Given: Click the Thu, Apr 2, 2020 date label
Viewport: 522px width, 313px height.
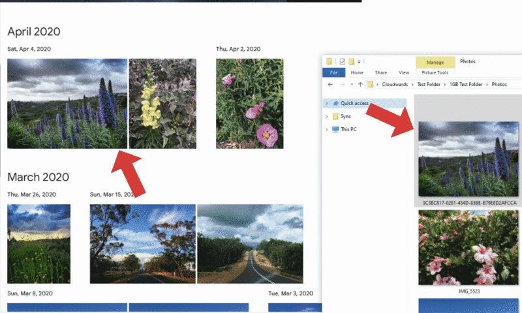Looking at the screenshot, I should (x=238, y=49).
